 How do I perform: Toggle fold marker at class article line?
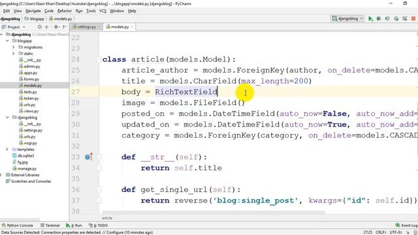click(99, 59)
